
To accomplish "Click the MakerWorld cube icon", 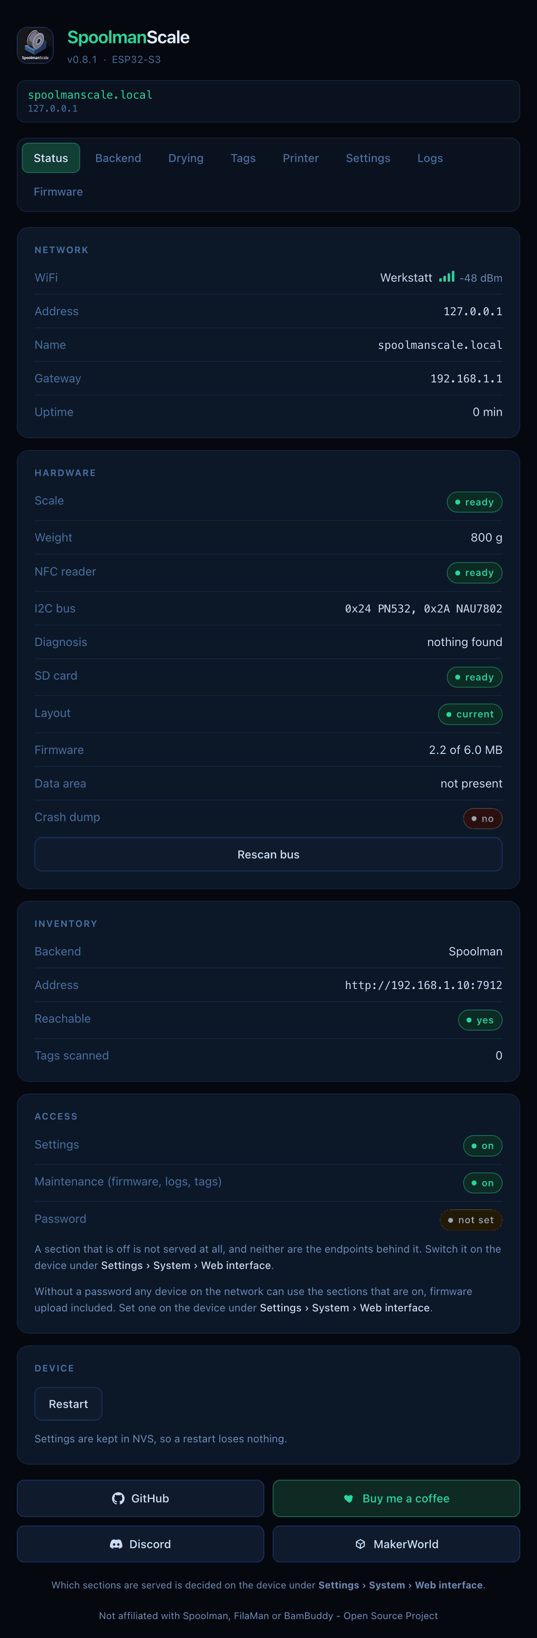I will (360, 1544).
